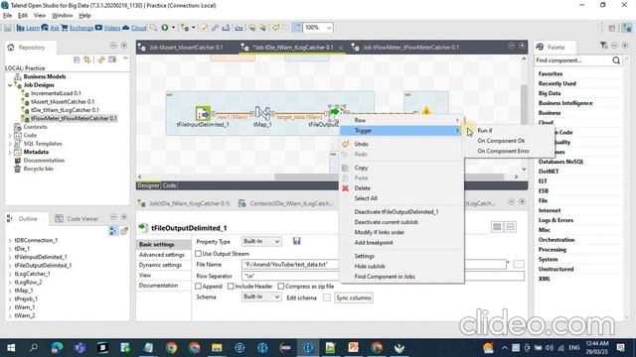Expand SQL Templates node in Repository

coord(10,144)
